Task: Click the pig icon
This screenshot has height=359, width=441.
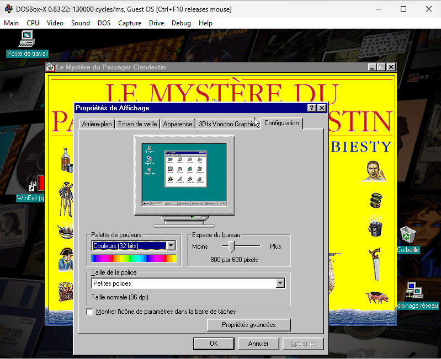Action: pos(377,297)
